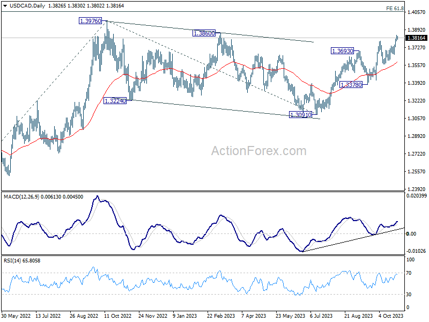Screen dimensions: 429x322
Task: Click the 1.33920 price axis value
Action: click(x=417, y=83)
